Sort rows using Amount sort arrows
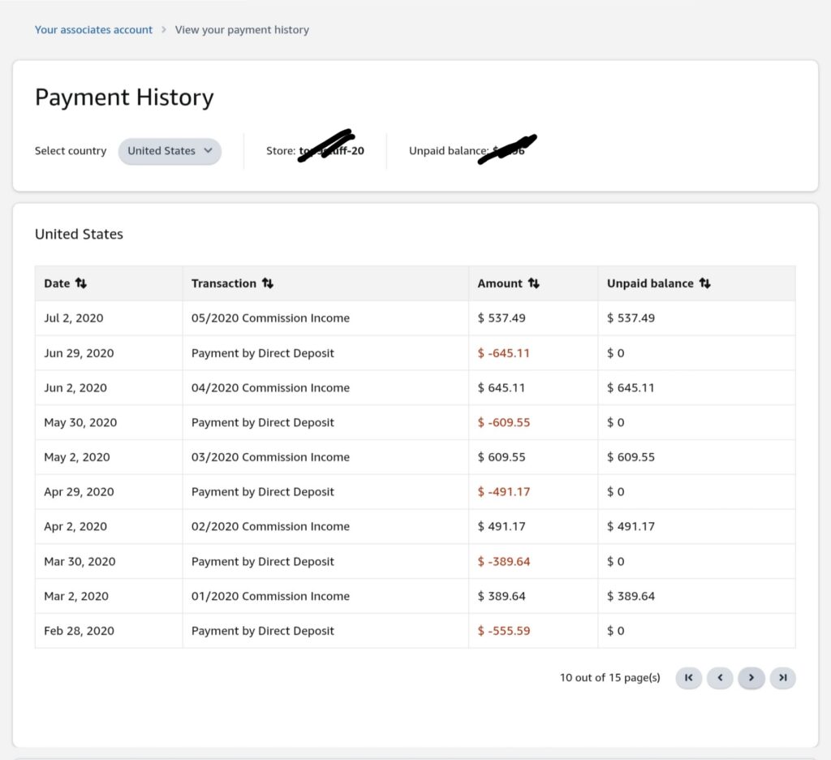 pos(533,283)
